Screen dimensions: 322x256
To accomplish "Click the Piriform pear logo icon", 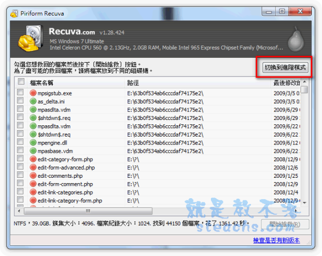I will pos(296,39).
